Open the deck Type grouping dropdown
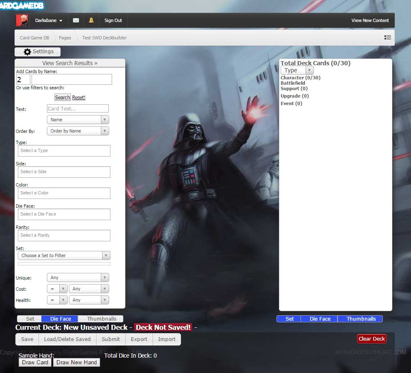The height and width of the screenshot is (373, 411). 297,70
